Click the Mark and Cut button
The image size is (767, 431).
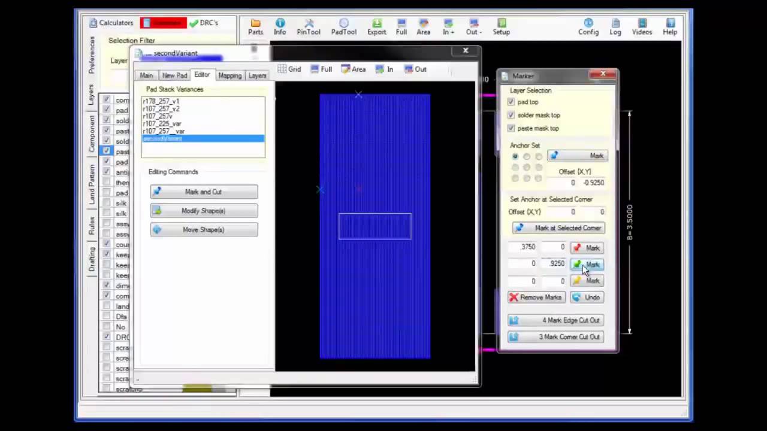(x=204, y=192)
